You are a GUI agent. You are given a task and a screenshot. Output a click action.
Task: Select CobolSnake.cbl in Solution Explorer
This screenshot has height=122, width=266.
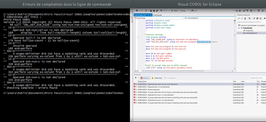(251, 33)
